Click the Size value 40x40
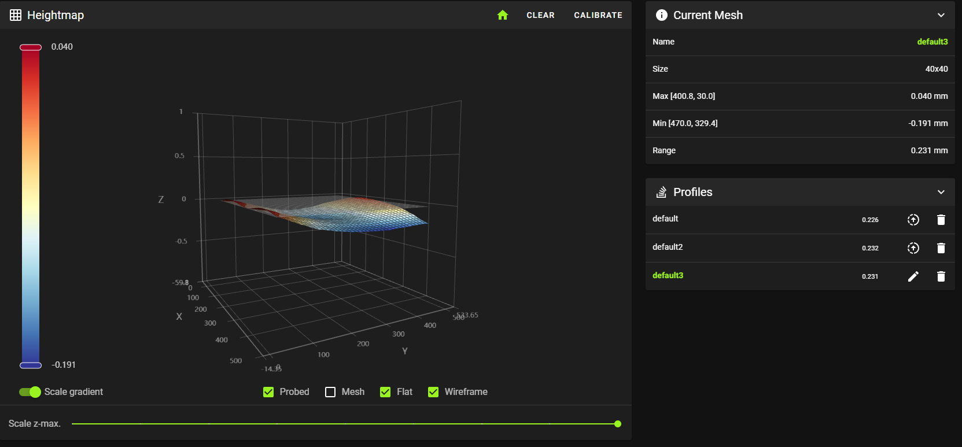Screen dimensions: 962x447 tap(937, 69)
